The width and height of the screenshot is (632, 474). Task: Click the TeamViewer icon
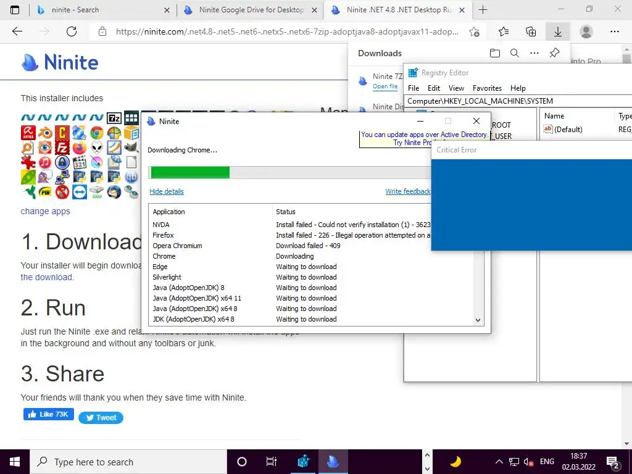80,192
